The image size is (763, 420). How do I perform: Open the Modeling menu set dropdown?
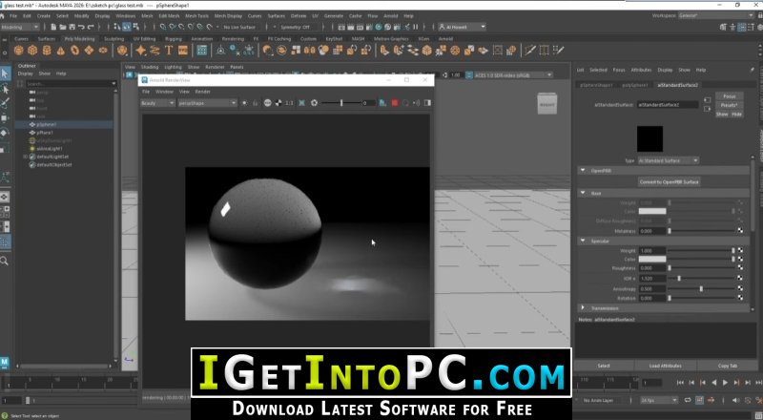coord(20,27)
